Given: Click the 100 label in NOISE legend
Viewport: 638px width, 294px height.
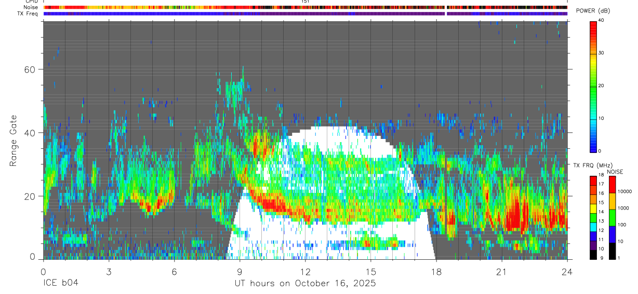Looking at the screenshot, I should click(x=622, y=225).
